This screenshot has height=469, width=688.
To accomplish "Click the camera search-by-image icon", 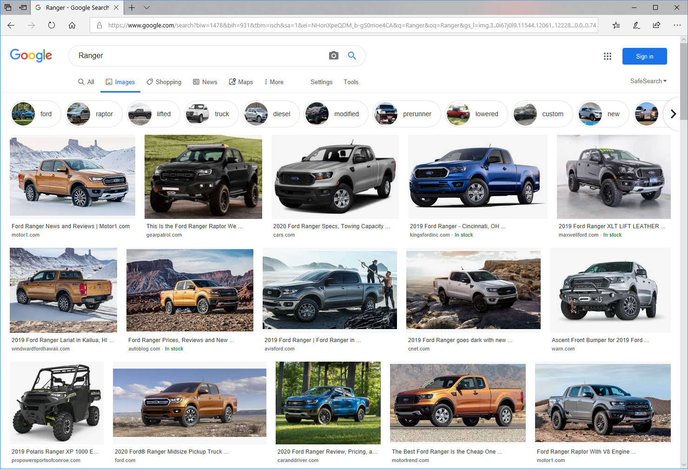I will point(333,56).
